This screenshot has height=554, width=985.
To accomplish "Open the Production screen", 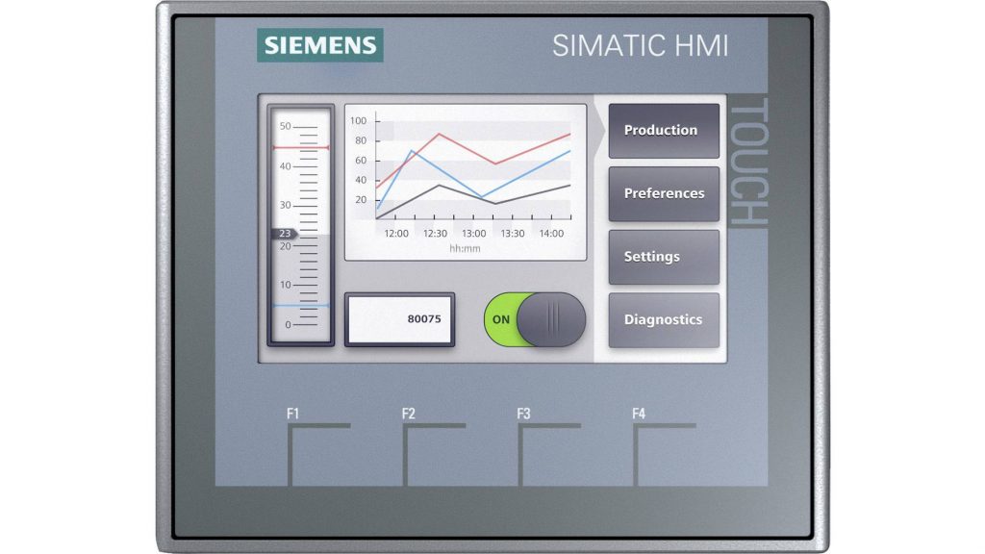I will click(664, 131).
